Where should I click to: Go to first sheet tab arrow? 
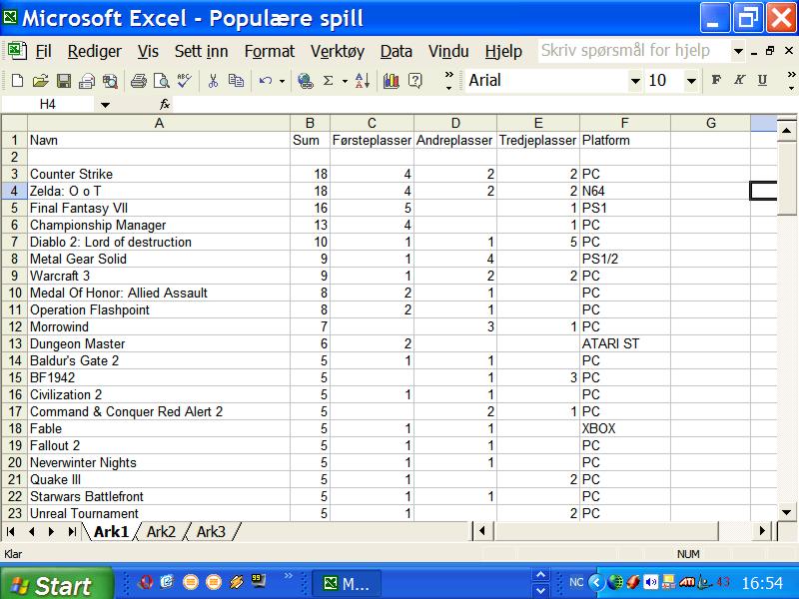point(11,532)
